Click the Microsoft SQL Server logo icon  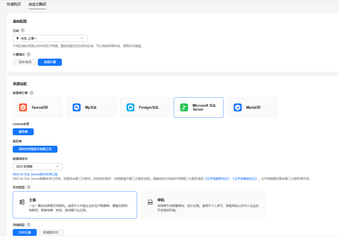[x=184, y=107]
